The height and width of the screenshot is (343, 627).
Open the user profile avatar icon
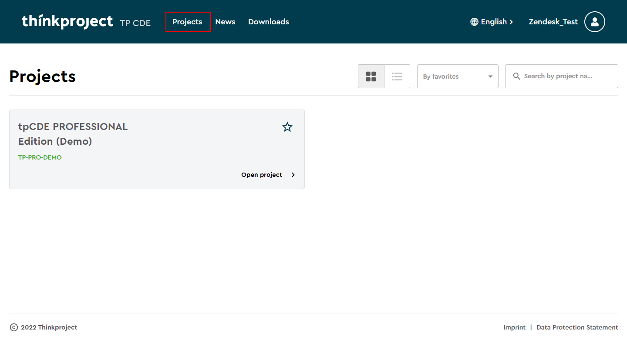594,22
